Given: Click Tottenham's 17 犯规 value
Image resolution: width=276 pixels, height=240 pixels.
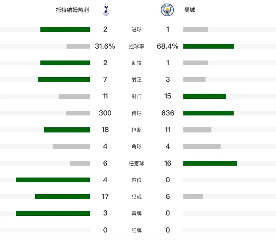Looking at the screenshot, I should [105, 197].
